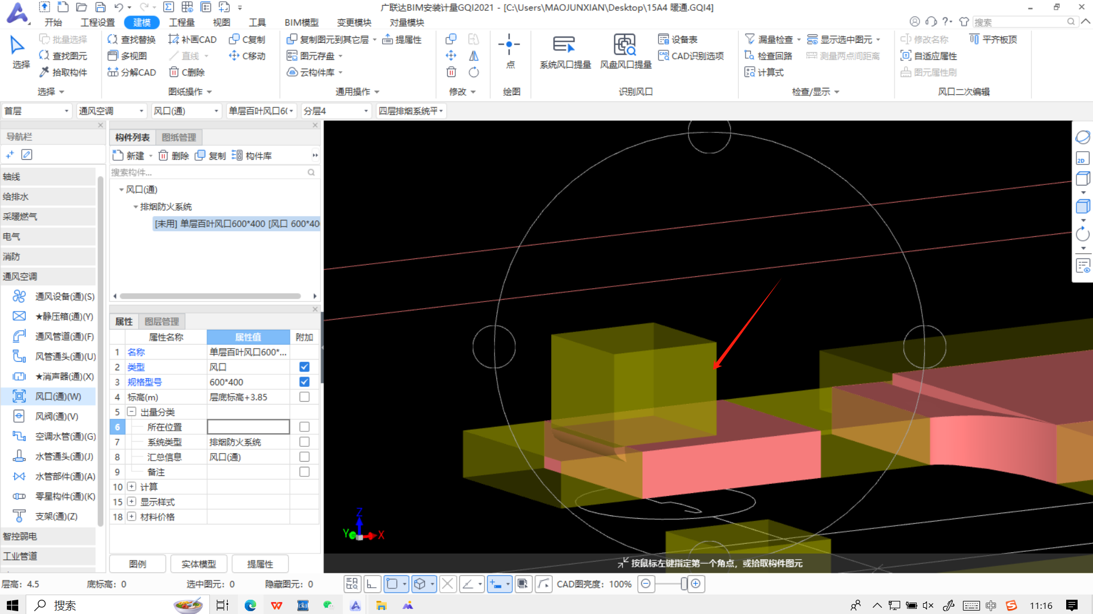Check the 所在位置 附加 checkbox
The height and width of the screenshot is (614, 1093).
pos(304,427)
